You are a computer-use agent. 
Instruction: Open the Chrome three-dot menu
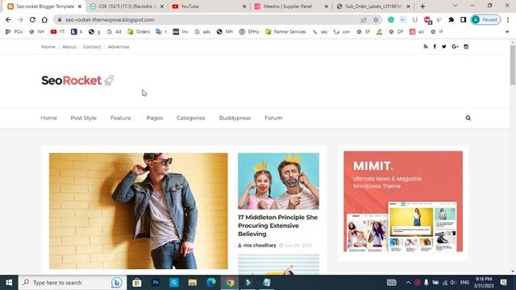(x=508, y=19)
